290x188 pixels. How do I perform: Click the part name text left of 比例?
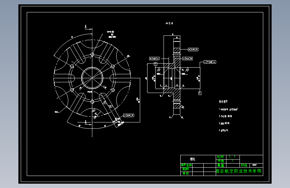193,159
